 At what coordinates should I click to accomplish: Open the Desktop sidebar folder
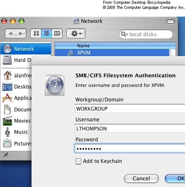(x=16, y=87)
